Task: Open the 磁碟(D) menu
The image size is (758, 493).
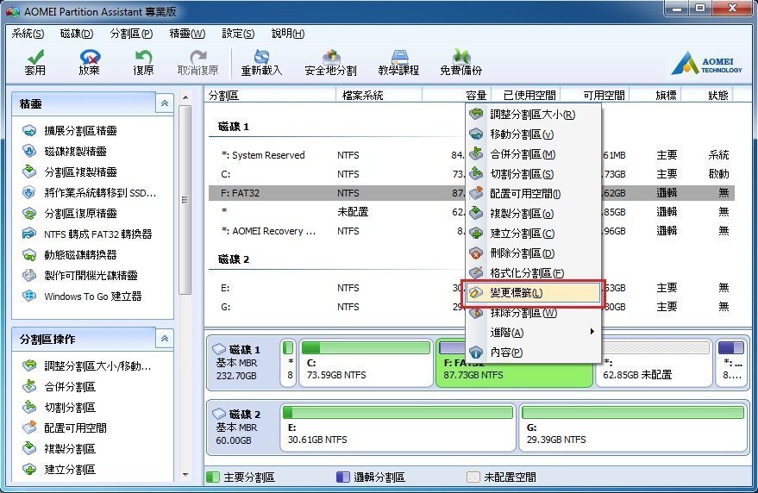Action: (x=77, y=34)
